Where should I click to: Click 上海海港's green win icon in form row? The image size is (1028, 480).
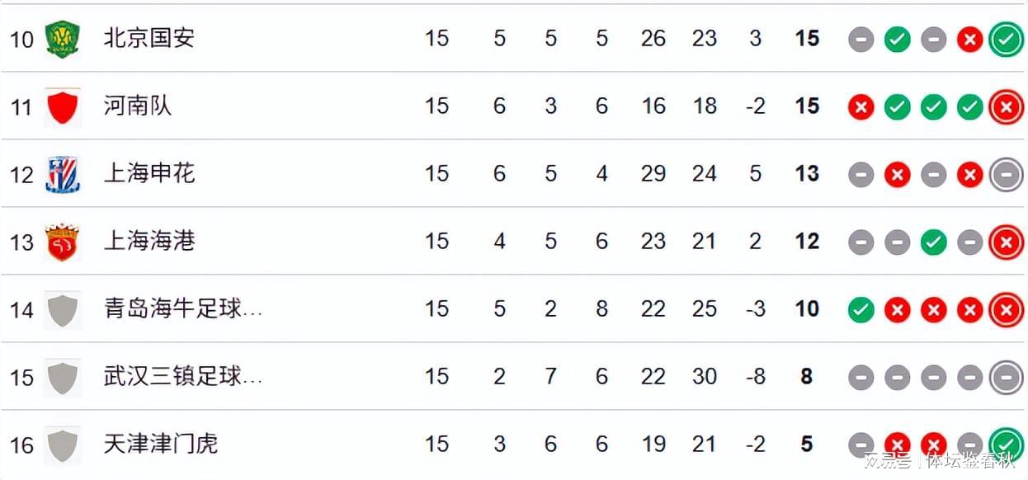pos(933,242)
